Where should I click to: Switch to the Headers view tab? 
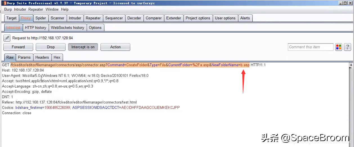point(42,57)
